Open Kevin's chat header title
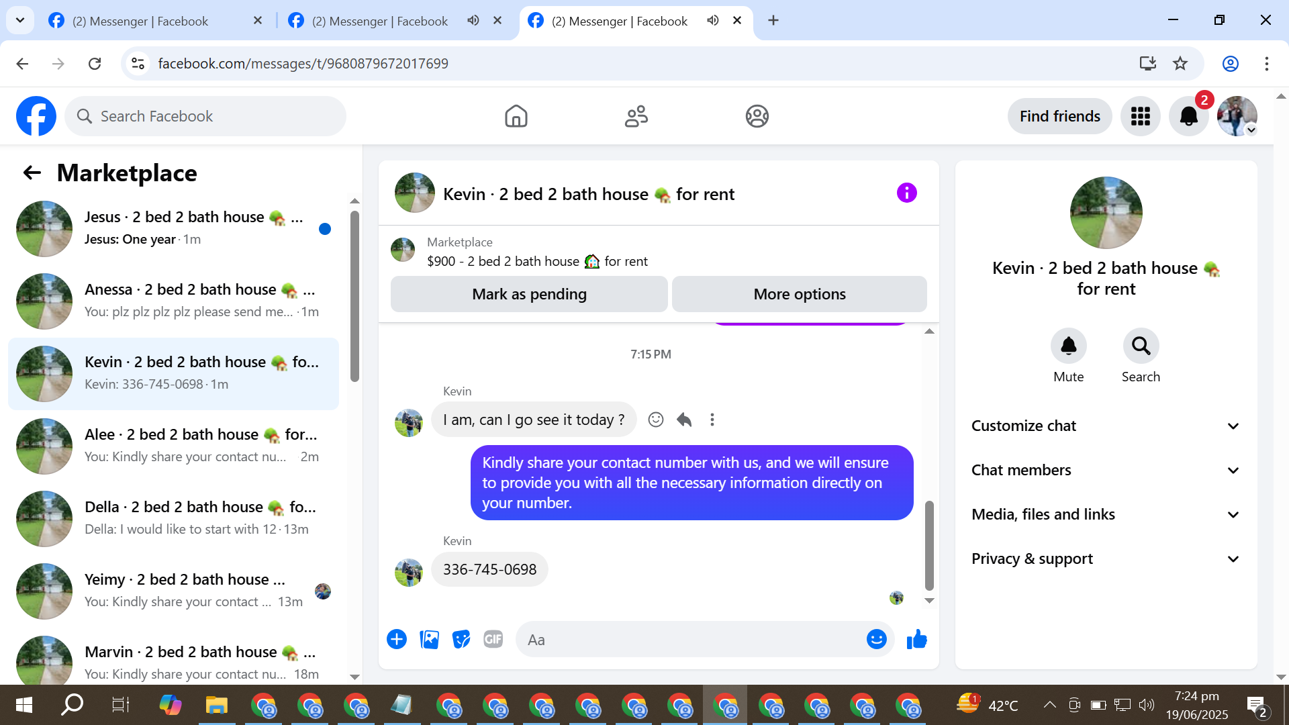 pyautogui.click(x=588, y=194)
